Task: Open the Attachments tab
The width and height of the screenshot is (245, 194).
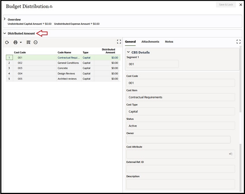Action: coord(150,42)
